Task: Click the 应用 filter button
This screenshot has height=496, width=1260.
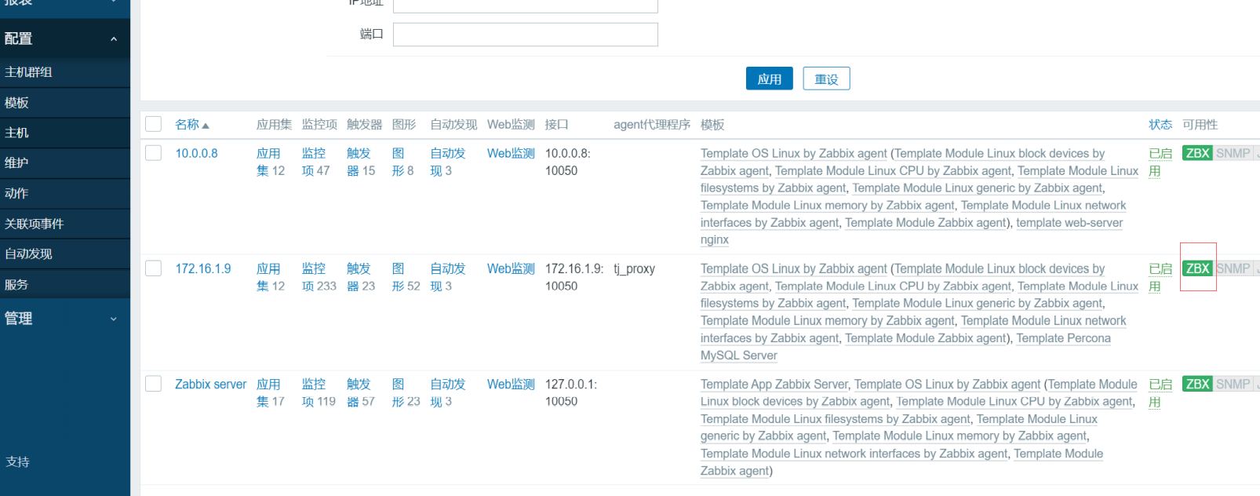Action: coord(770,78)
